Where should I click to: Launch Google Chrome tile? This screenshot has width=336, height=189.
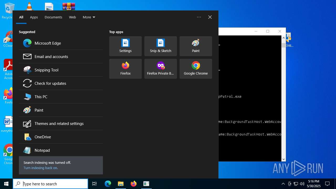[196, 69]
